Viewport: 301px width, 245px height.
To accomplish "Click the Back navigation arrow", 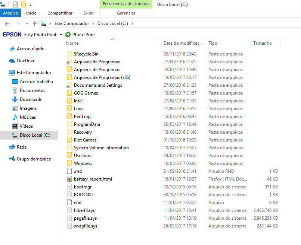I will point(7,24).
